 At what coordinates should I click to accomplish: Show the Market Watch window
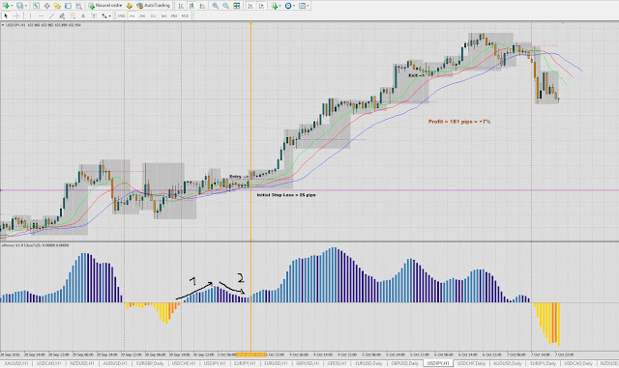(x=36, y=6)
